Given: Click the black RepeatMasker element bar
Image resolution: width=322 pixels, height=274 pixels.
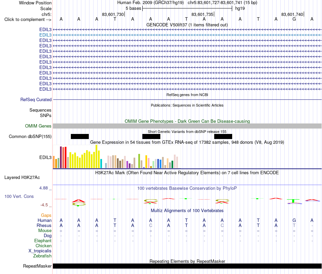Looking at the screenshot, I should click(x=187, y=266).
